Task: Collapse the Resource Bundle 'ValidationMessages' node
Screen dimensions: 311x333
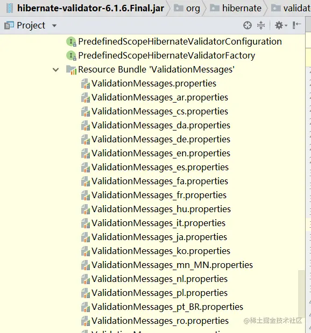Action: tap(55, 70)
